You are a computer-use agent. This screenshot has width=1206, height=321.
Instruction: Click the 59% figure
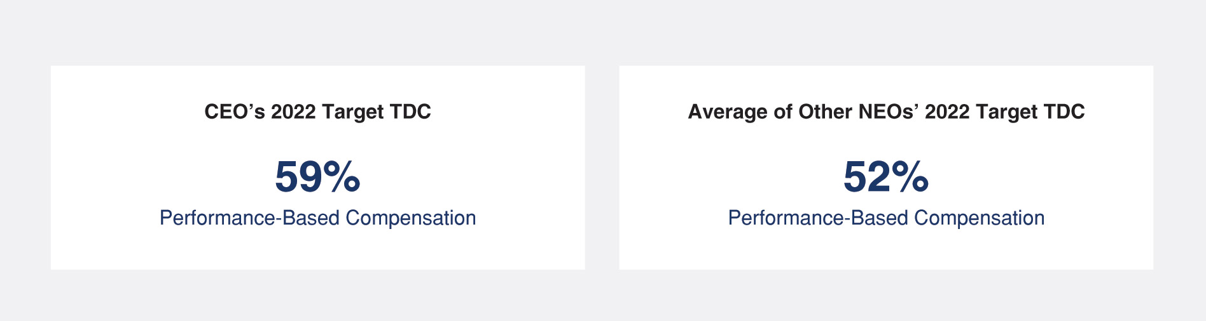317,176
